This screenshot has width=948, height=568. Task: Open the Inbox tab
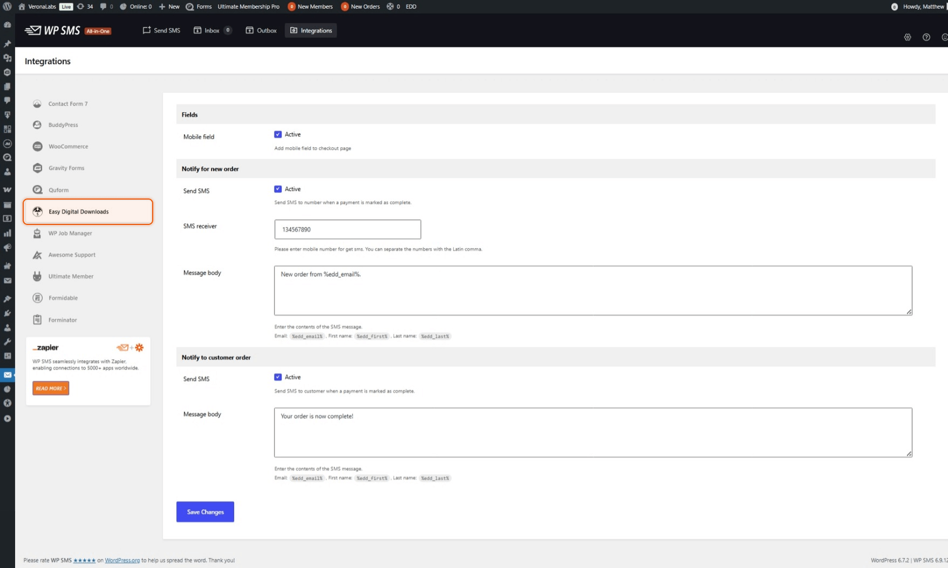(213, 31)
